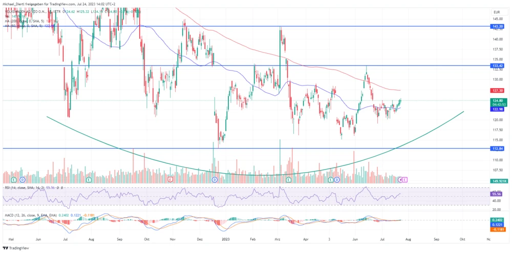Click the 112.84 support line label
Image resolution: width=512 pixels, height=253 pixels.
[x=498, y=149]
